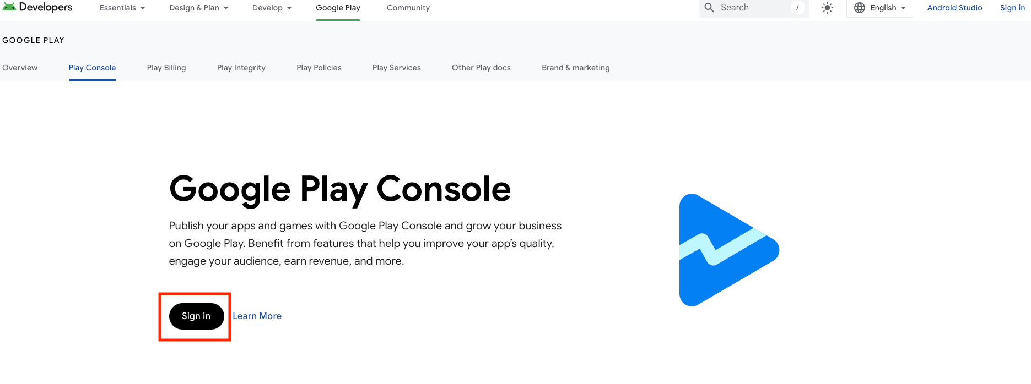Open the Play Billing tab
Viewport: 1031px width, 384px height.
pyautogui.click(x=166, y=68)
